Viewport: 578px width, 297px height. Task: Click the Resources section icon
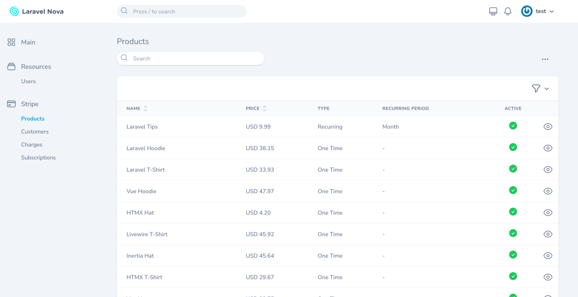tap(11, 67)
